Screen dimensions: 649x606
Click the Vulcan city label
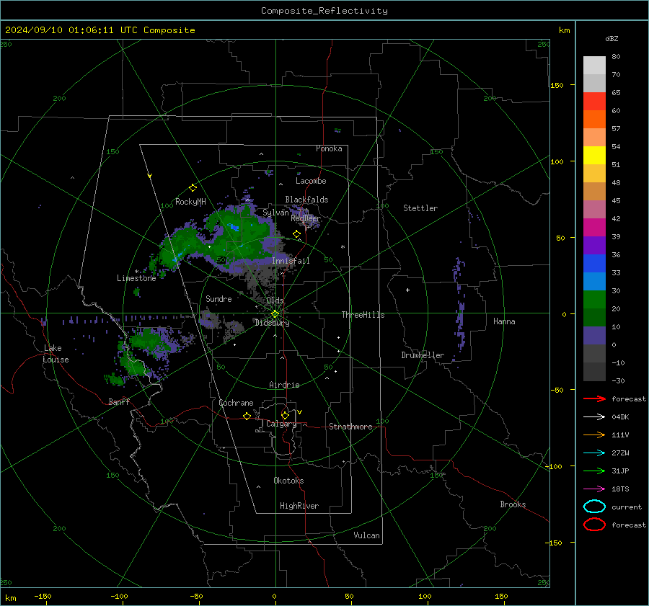(367, 535)
